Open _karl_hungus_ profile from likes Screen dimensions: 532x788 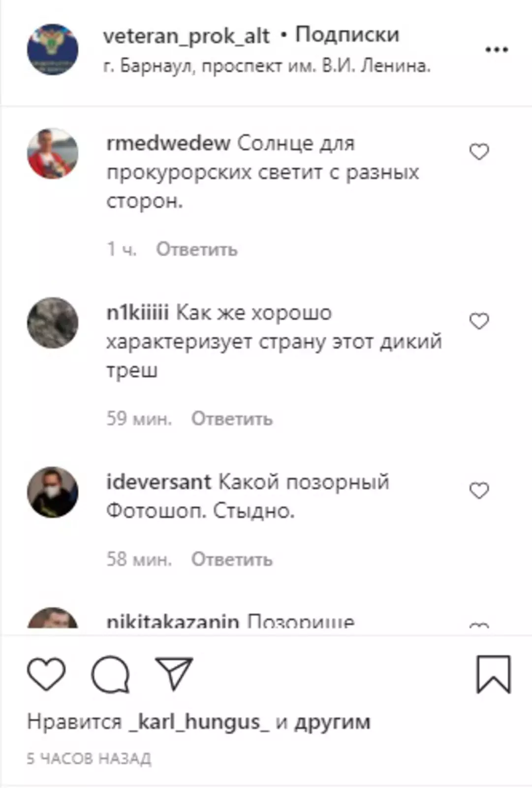(199, 722)
